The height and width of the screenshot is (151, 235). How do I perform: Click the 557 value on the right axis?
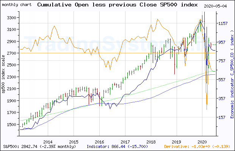click(222, 80)
